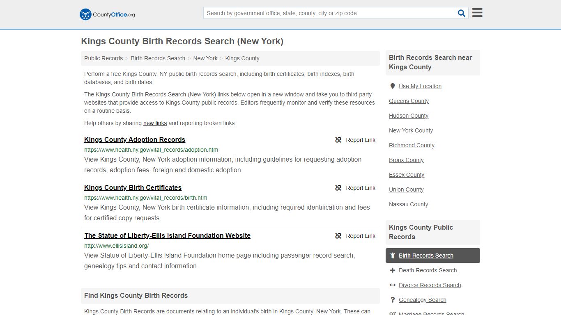Click the Find Kings County Birth Records heading
Viewport: 561px width, 315px height.
[136, 295]
